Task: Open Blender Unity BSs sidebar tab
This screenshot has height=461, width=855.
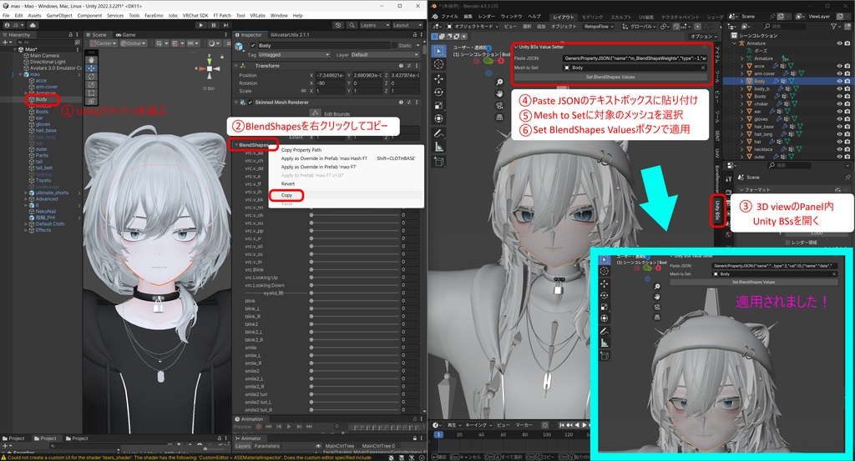Action: (x=717, y=210)
